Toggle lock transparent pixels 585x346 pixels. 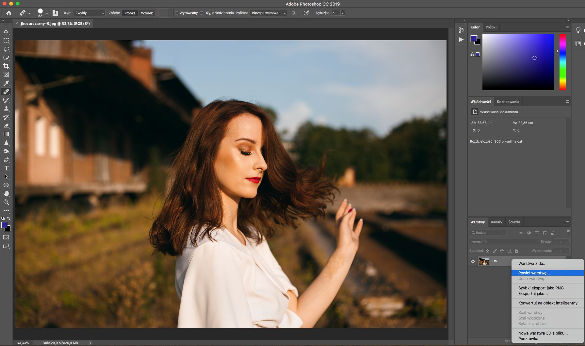click(x=488, y=251)
